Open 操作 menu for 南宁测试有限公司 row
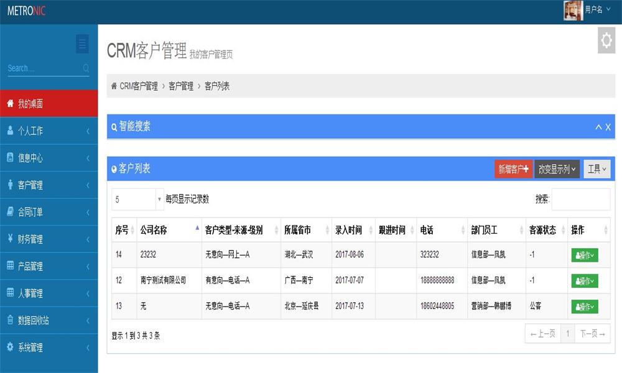This screenshot has height=373, width=622. point(584,281)
